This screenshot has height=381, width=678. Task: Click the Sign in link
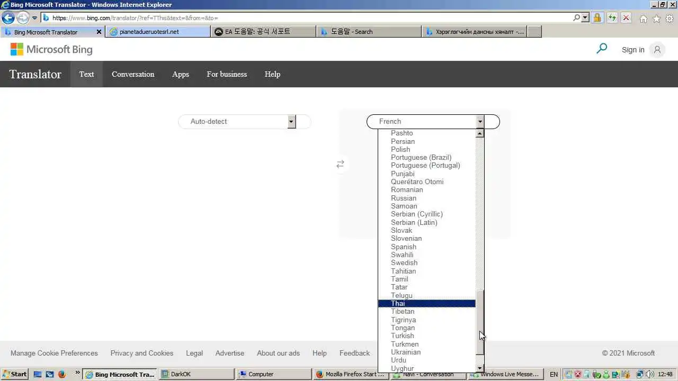633,50
